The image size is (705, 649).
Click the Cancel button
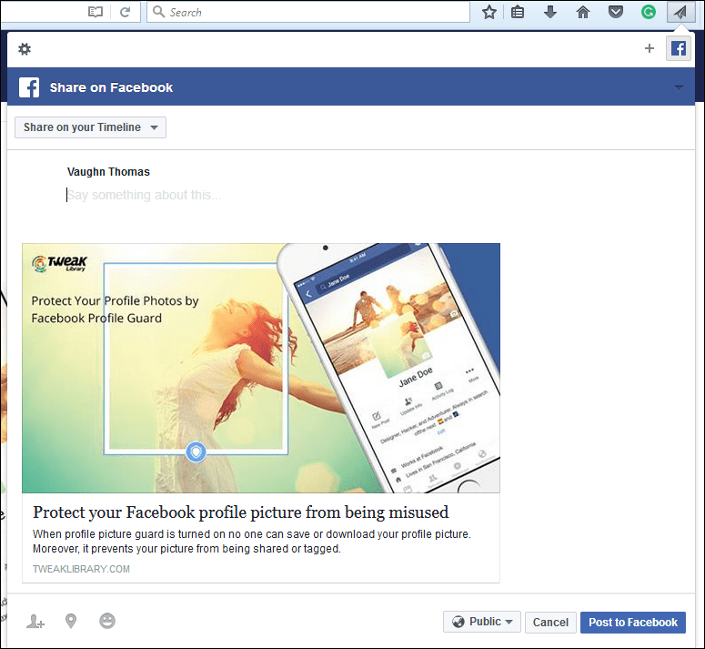(550, 622)
